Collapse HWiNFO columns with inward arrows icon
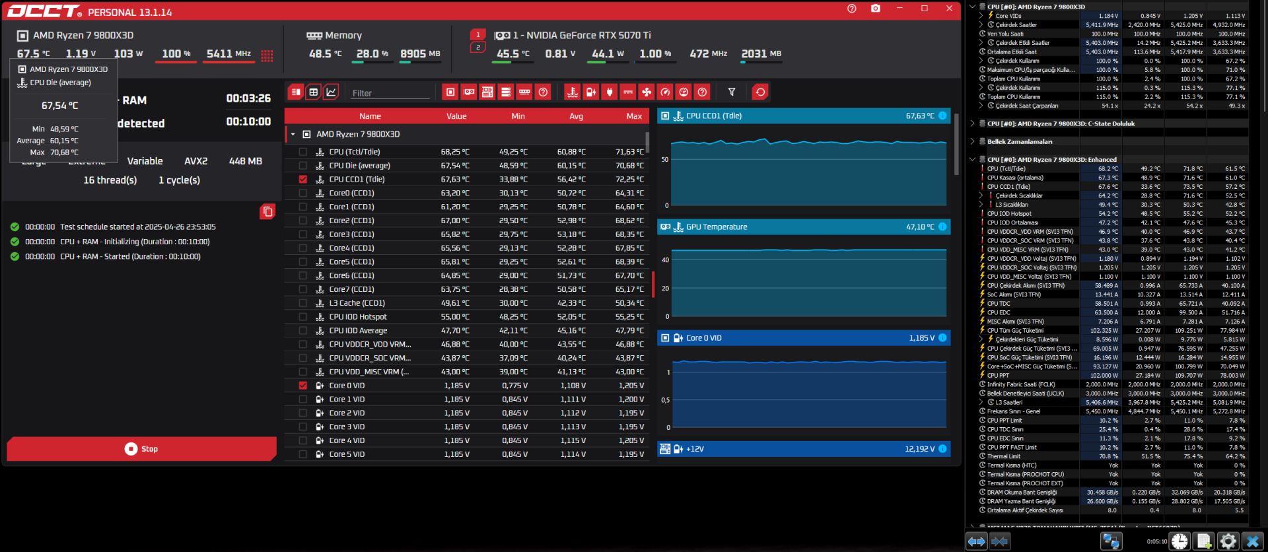 coord(1000,541)
